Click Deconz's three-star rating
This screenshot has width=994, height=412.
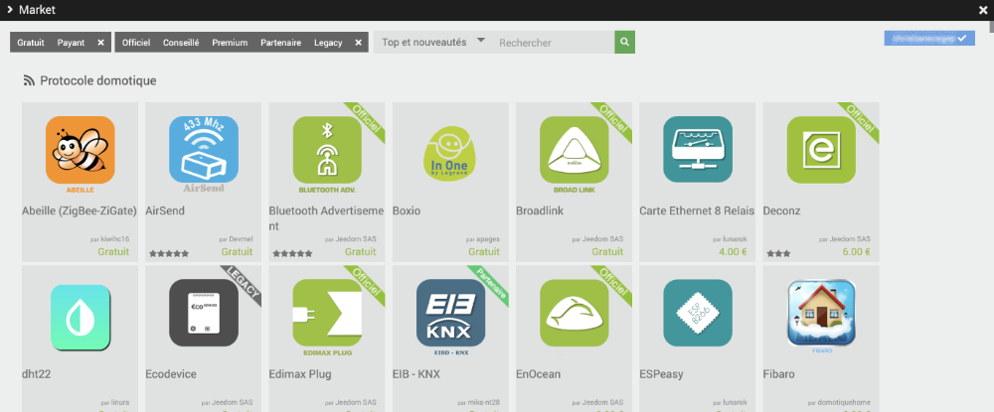(778, 253)
